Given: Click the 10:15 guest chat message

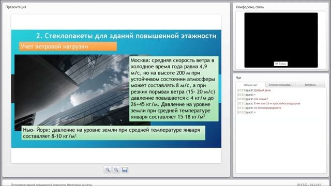Looking at the screenshot, I should coord(246,95).
